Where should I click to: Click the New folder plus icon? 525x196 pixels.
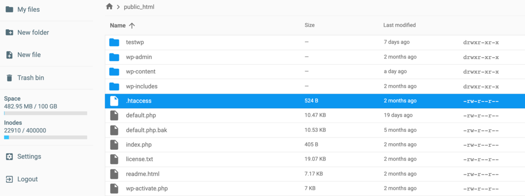click(9, 32)
